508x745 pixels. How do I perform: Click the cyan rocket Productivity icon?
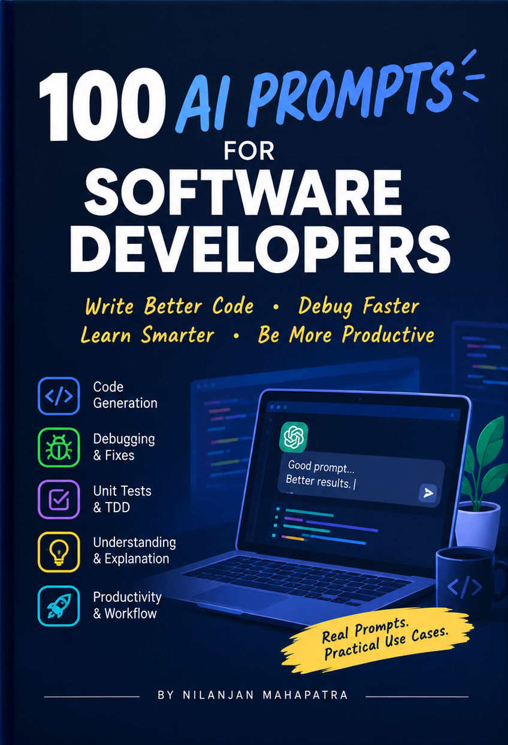point(59,605)
